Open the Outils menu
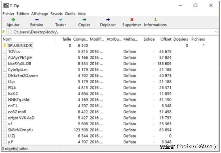This screenshot has width=221, height=153. (x=70, y=14)
